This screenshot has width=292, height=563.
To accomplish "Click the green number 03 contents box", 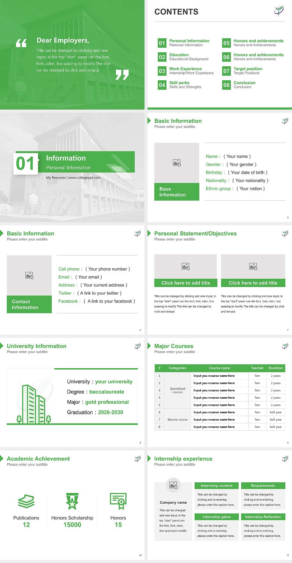I will point(162,71).
